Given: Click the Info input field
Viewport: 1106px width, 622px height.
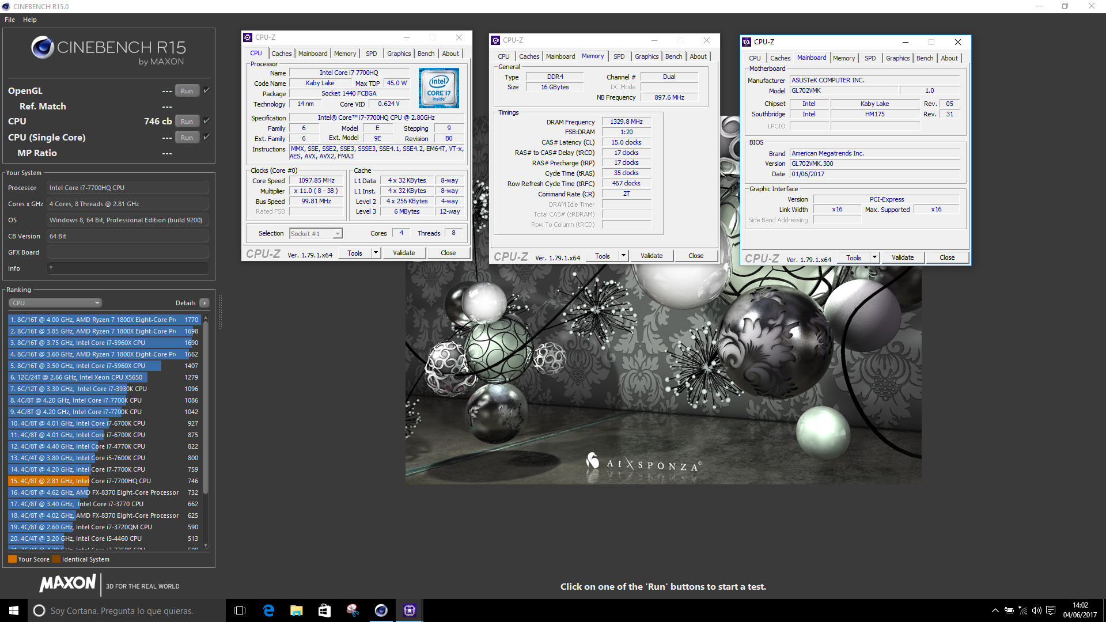Looking at the screenshot, I should coord(128,268).
